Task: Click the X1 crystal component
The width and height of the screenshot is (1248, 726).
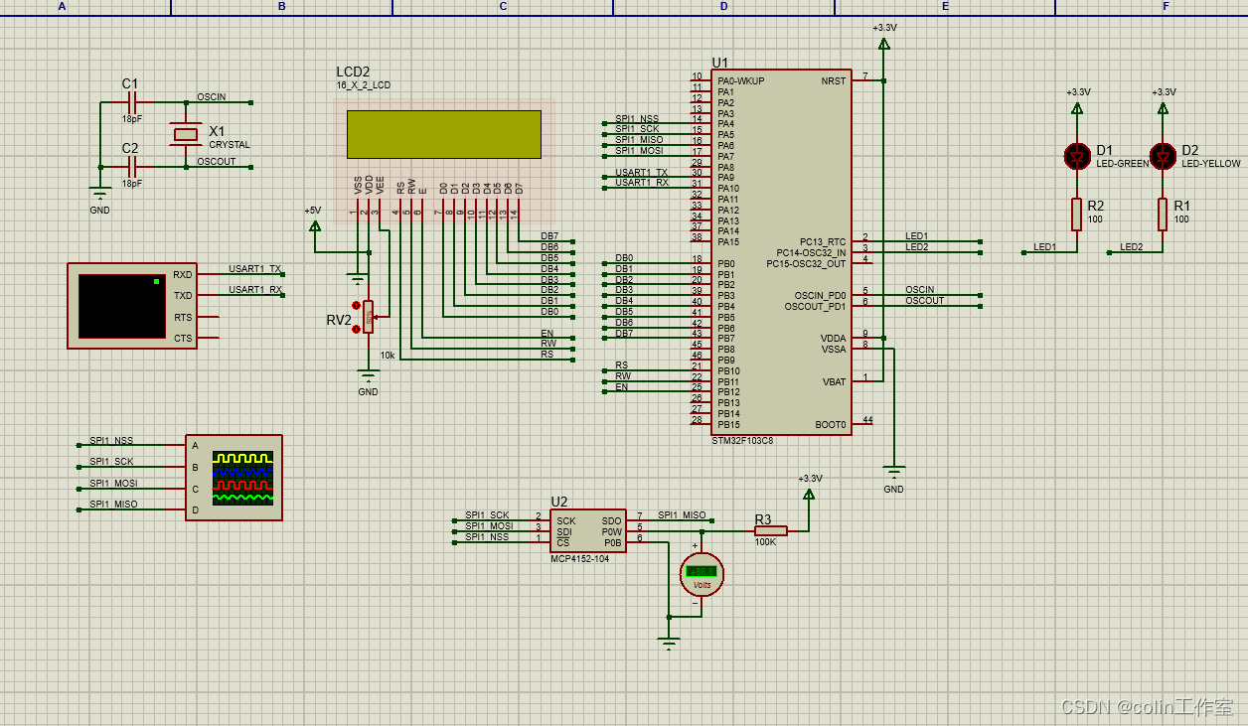Action: [x=186, y=134]
